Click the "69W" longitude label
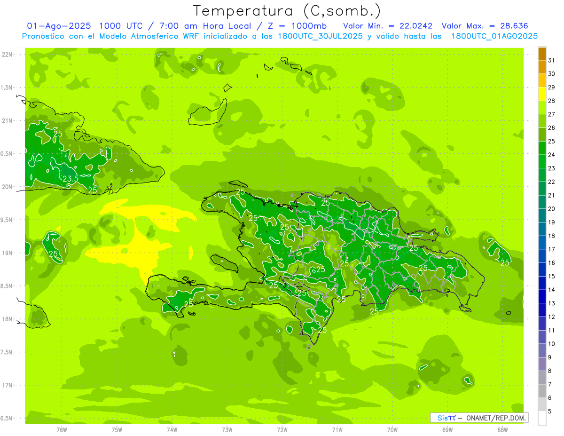 [447, 429]
